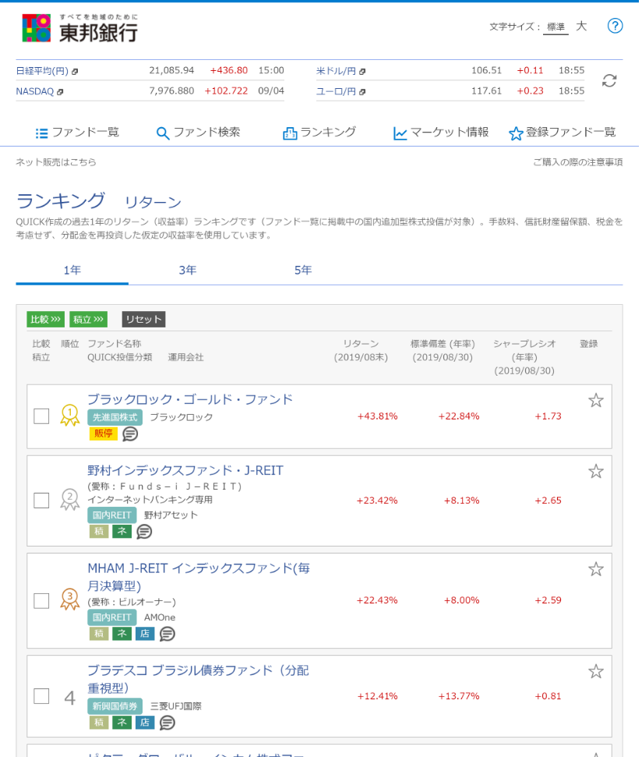Open the ファンド一覧 menu
This screenshot has width=642, height=757.
tap(78, 133)
